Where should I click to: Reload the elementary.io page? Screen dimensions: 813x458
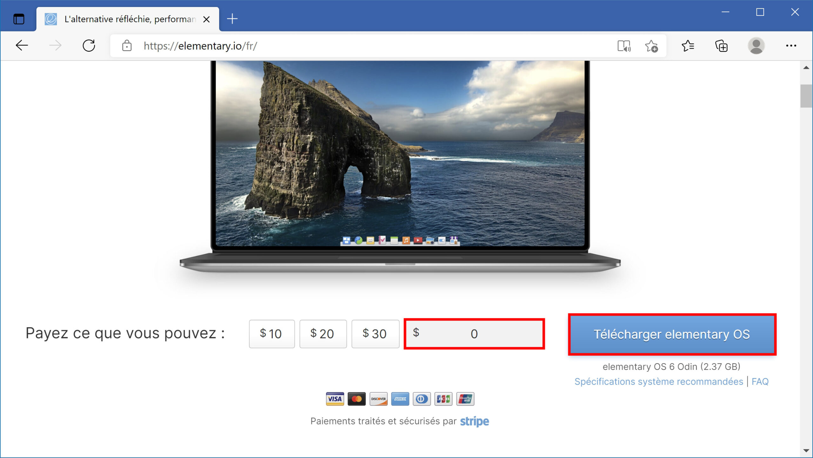[x=89, y=46]
